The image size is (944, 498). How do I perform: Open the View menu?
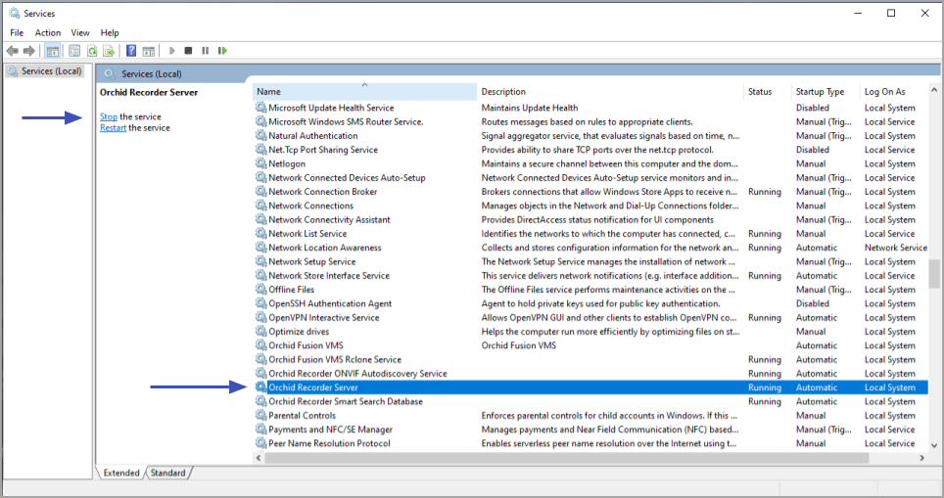80,32
